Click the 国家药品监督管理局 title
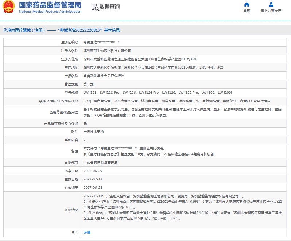This screenshot has height=241, width=291. pyautogui.click(x=50, y=5)
